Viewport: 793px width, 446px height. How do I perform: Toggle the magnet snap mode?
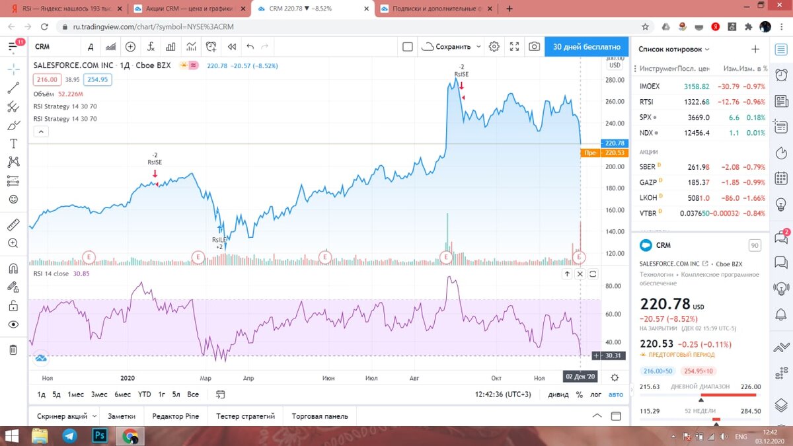13,269
